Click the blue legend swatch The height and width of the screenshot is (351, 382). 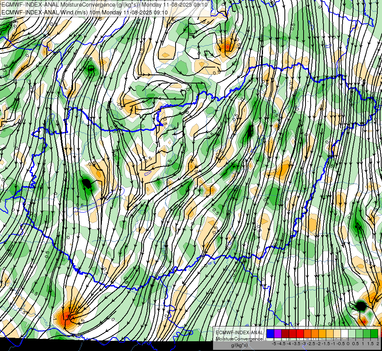tap(270, 333)
